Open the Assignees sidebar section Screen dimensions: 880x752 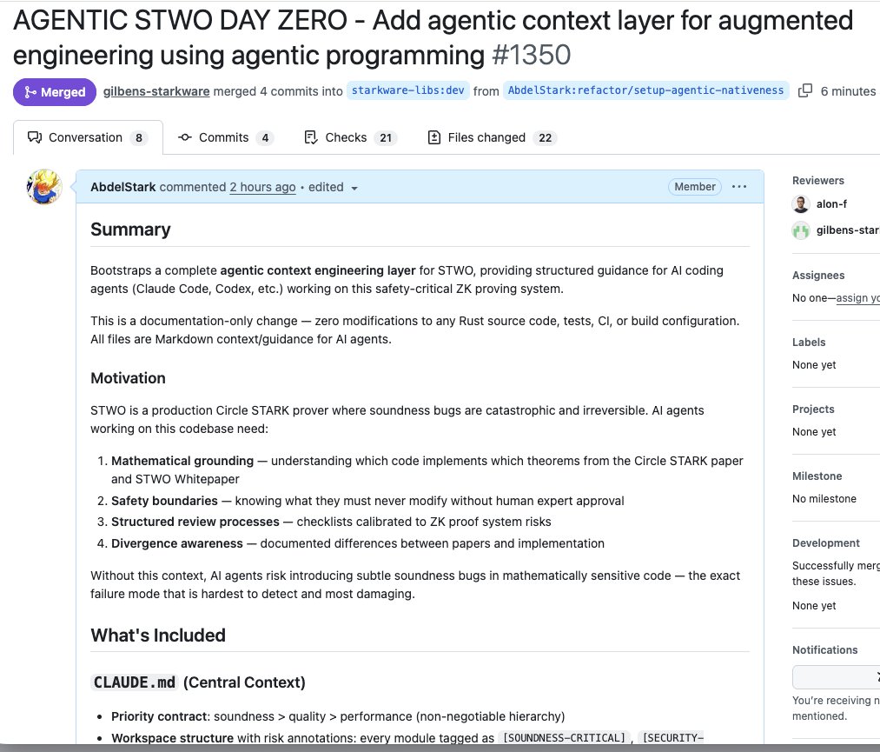(818, 276)
